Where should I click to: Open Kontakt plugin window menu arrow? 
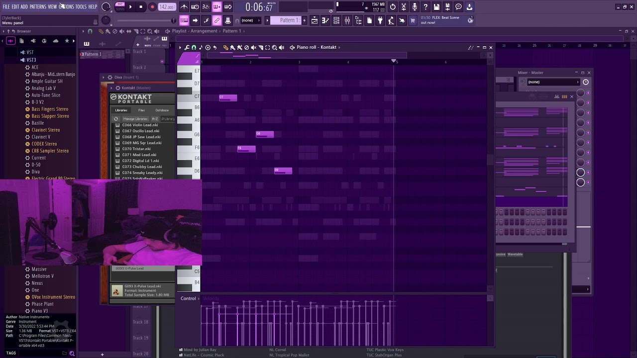pos(111,88)
